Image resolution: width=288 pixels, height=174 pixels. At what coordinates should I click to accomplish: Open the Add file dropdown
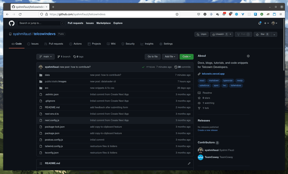pyautogui.click(x=170, y=57)
